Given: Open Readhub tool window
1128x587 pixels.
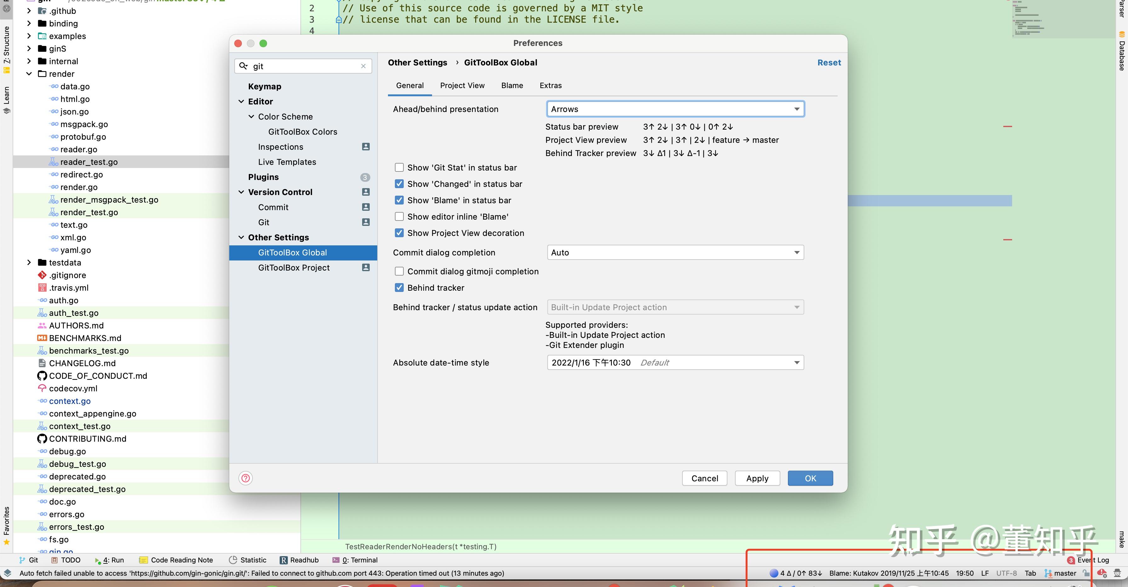Looking at the screenshot, I should (299, 560).
